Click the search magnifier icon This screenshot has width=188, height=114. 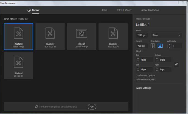pyautogui.click(x=37, y=107)
